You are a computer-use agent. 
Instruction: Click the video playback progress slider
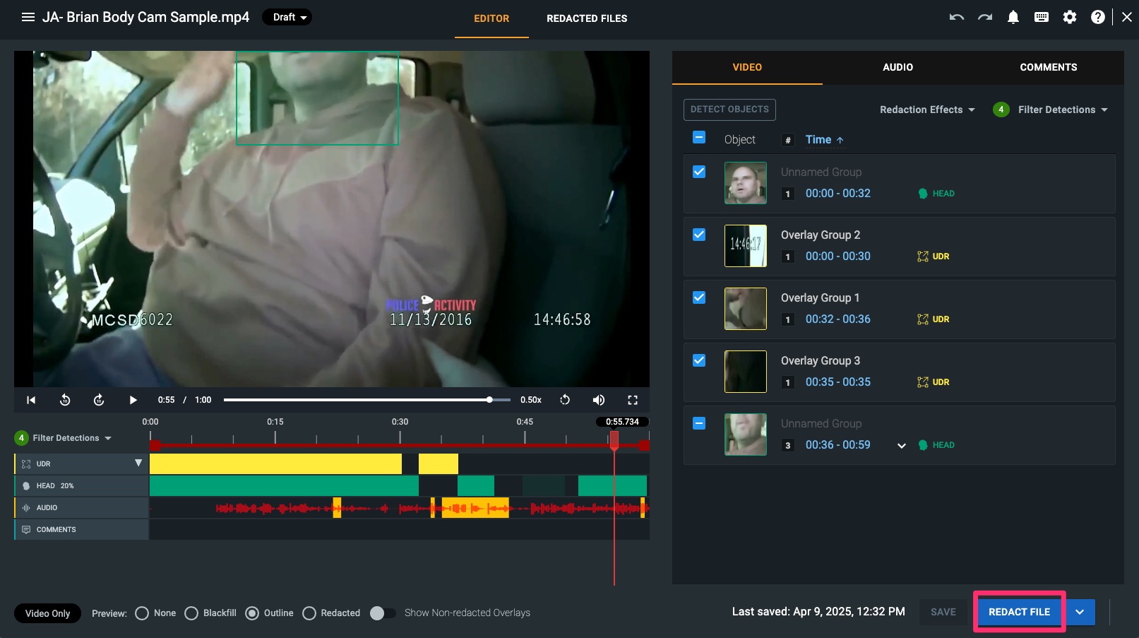366,400
